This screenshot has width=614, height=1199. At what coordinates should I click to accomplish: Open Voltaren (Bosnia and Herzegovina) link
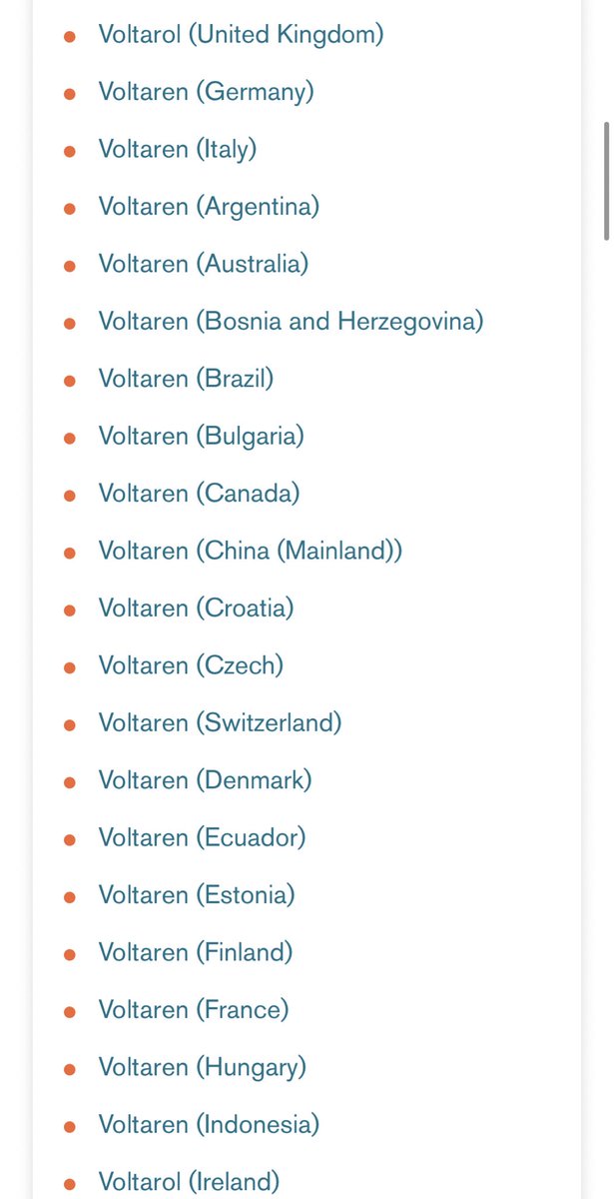(290, 322)
